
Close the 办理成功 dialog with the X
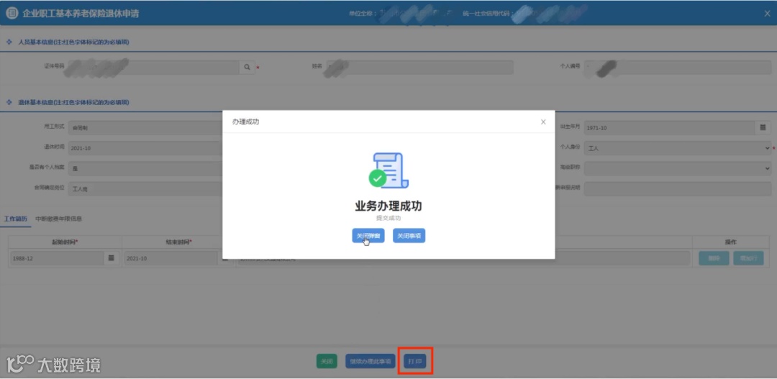[x=543, y=122]
